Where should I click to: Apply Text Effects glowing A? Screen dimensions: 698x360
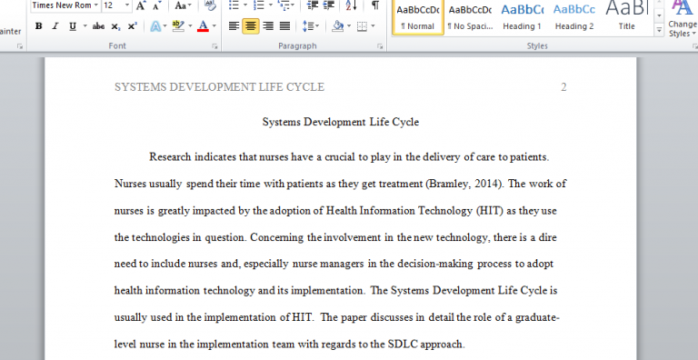[155, 26]
